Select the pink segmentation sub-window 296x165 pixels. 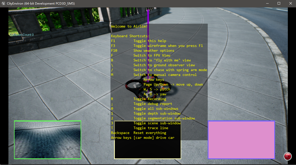241,140
